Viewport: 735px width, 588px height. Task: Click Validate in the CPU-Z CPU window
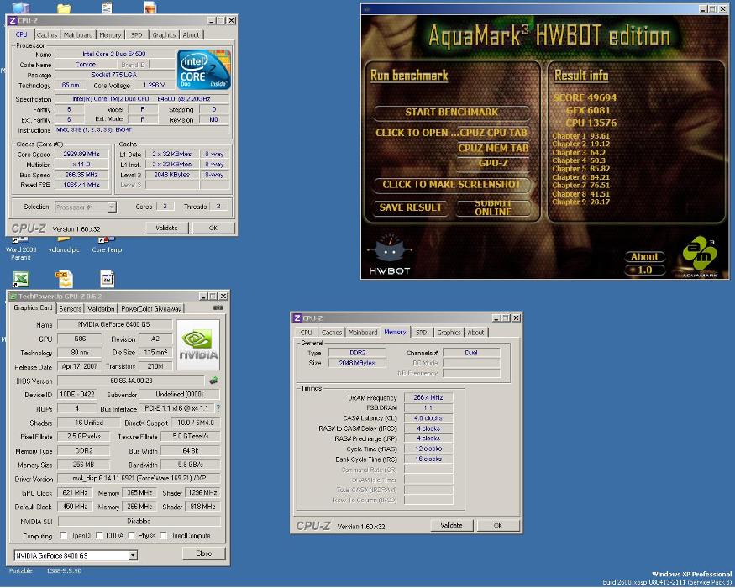(166, 228)
